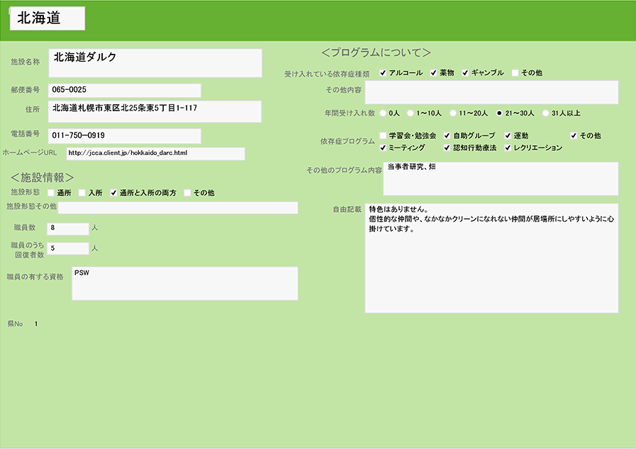The image size is (636, 449).
Task: Check the その他 addiction type checkbox
Action: (x=515, y=73)
